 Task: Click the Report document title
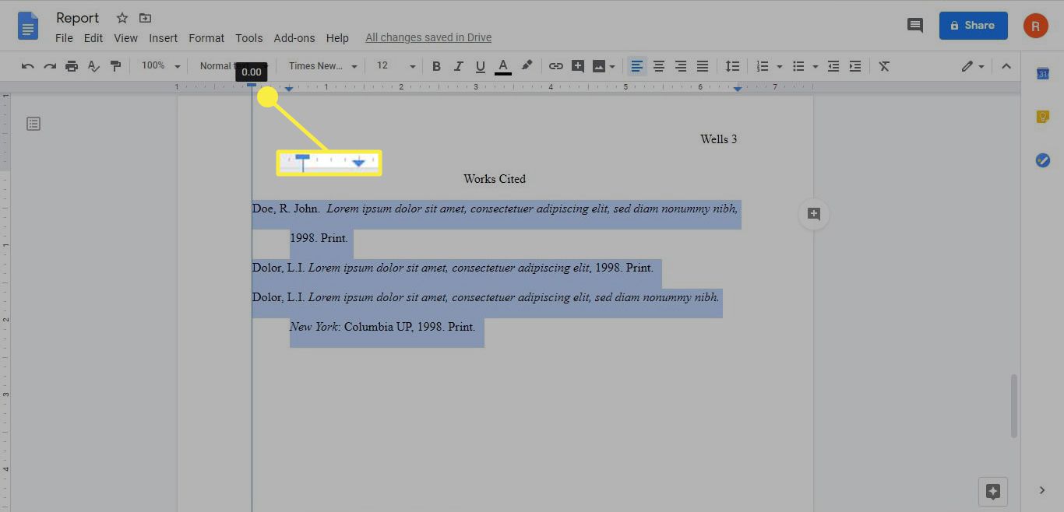[78, 18]
